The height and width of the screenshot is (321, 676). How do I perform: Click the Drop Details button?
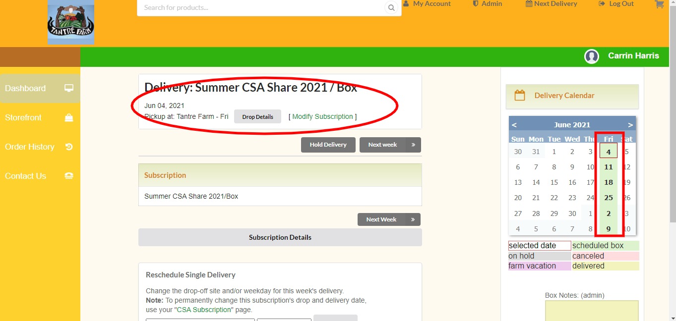(x=257, y=117)
